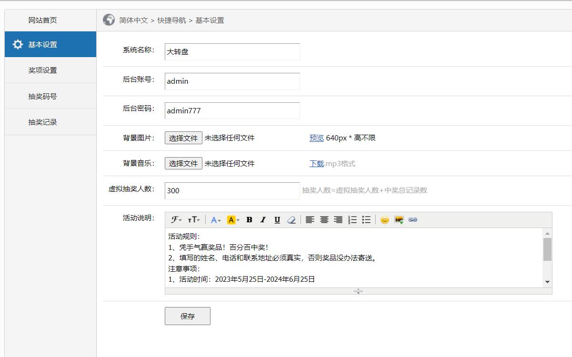
Task: Expand the font size dropdown
Action: point(194,220)
